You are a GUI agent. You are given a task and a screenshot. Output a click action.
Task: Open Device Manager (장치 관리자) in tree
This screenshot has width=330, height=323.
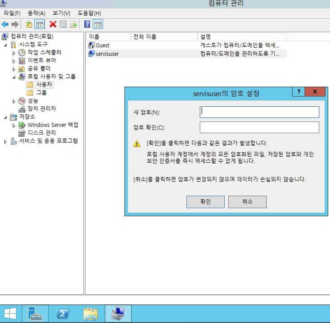pyautogui.click(x=41, y=109)
